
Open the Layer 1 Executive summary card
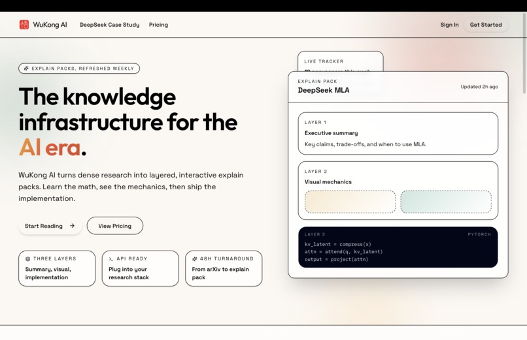click(398, 133)
